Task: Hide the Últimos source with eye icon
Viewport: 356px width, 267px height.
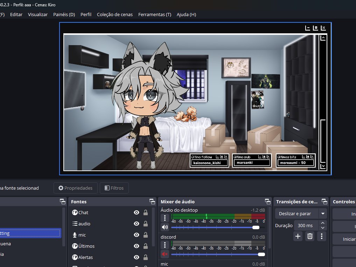Action: coord(137,246)
